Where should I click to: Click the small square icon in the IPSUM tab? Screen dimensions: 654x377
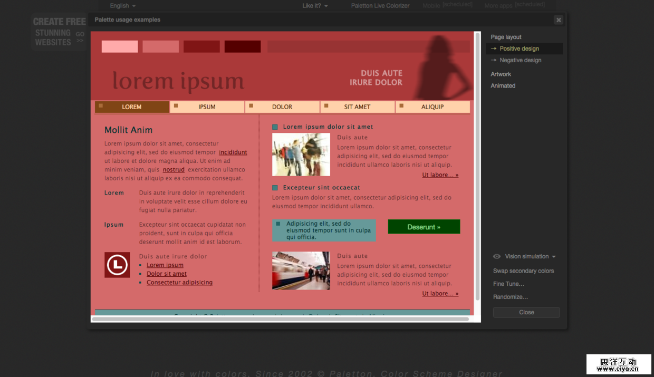[176, 106]
